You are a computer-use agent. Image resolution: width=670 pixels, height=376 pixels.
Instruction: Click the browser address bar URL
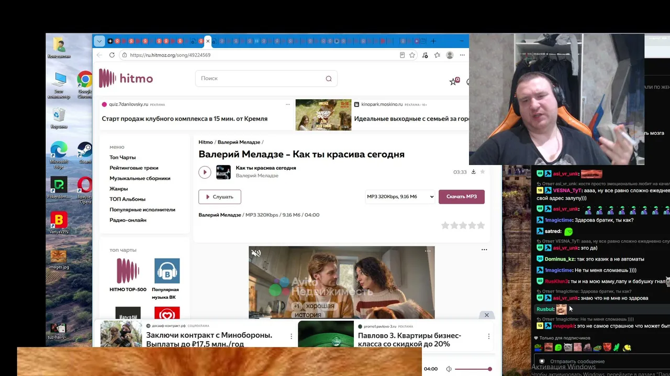(170, 55)
